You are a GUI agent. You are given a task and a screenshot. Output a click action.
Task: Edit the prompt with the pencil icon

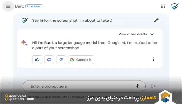click(x=156, y=20)
